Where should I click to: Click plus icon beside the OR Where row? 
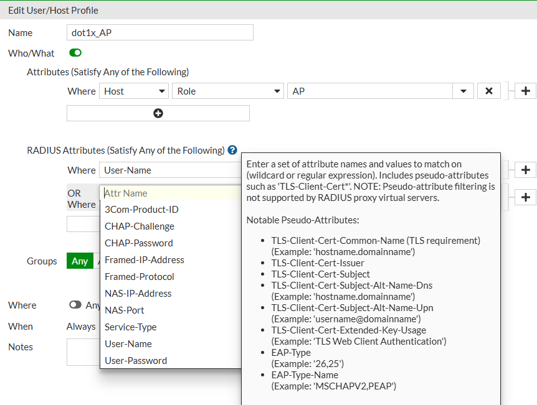pyautogui.click(x=525, y=197)
